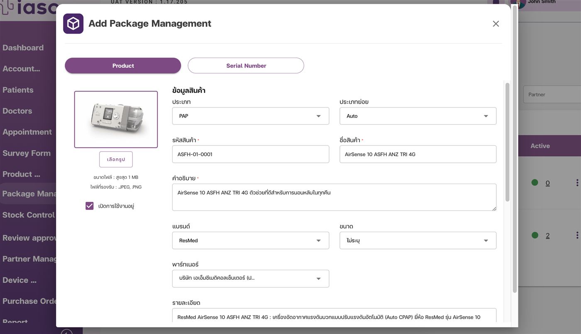Click the Active column header in background table

(540, 146)
